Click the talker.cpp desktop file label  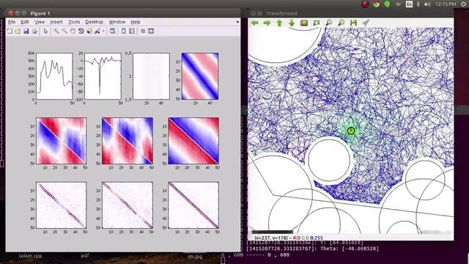coord(30,256)
